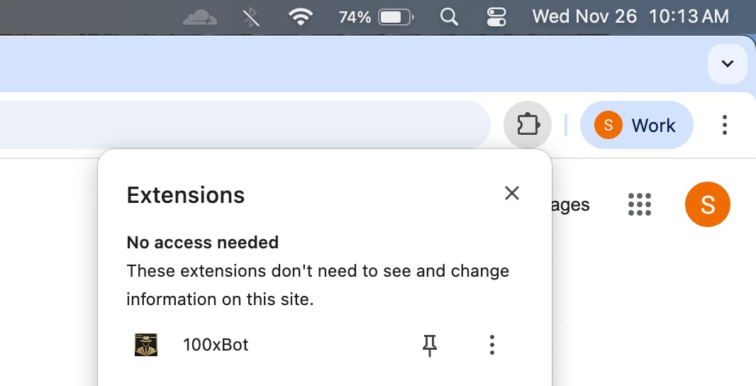Click the Extensions puzzle icon in toolbar
756x386 pixels.
coord(527,126)
